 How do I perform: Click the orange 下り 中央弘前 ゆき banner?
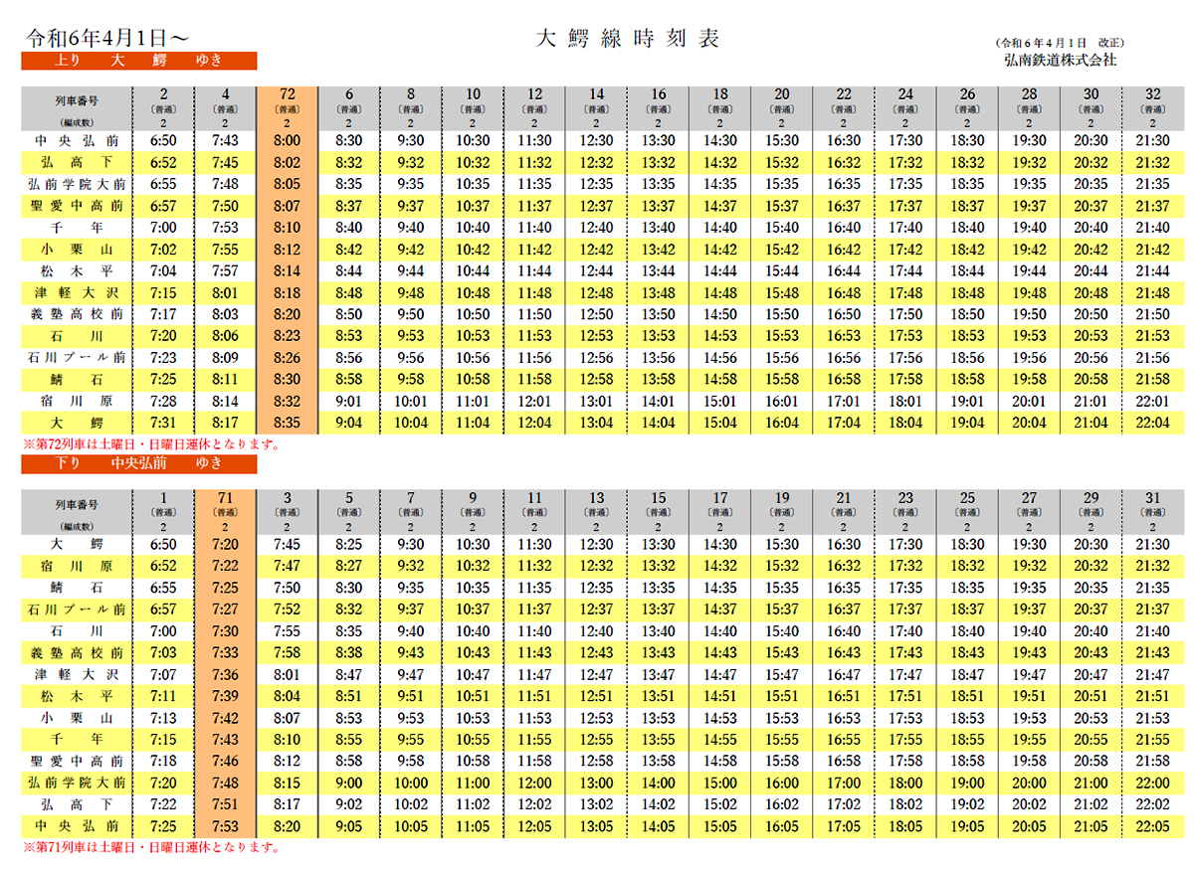(139, 464)
